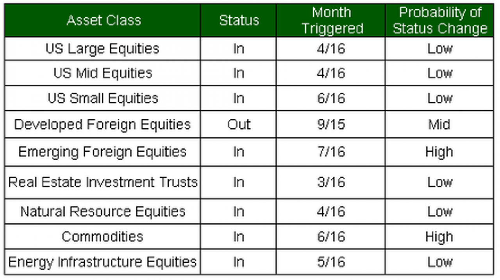Click the US Large Equities cell
The height and width of the screenshot is (280, 500).
pos(103,49)
